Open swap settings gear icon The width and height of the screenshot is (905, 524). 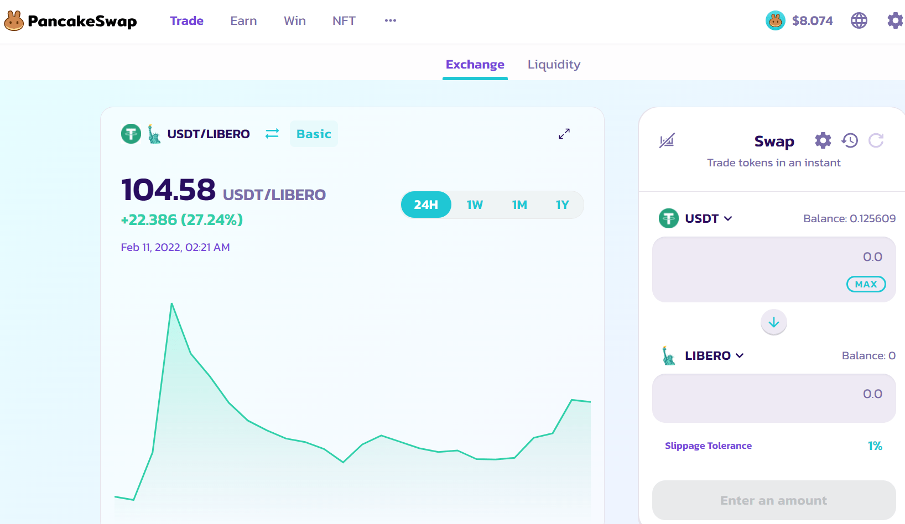(x=823, y=141)
